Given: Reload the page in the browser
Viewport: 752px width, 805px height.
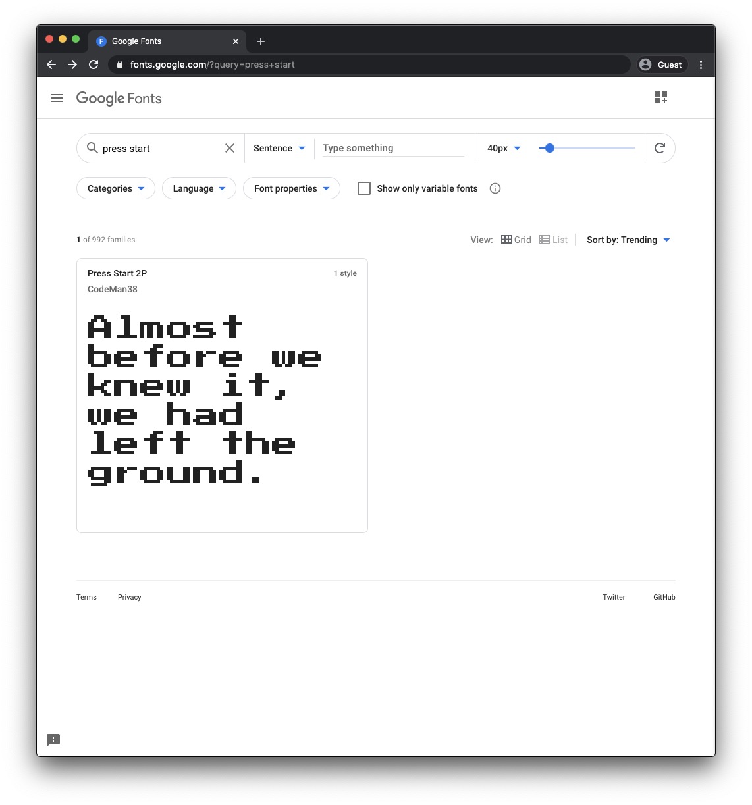Looking at the screenshot, I should pyautogui.click(x=94, y=65).
